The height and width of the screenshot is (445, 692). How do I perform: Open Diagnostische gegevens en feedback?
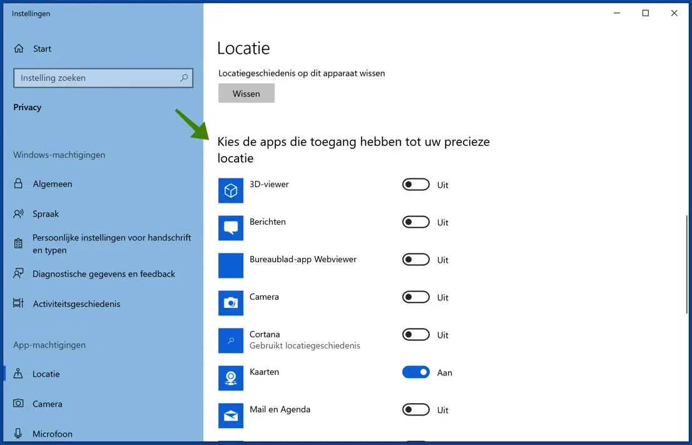104,274
